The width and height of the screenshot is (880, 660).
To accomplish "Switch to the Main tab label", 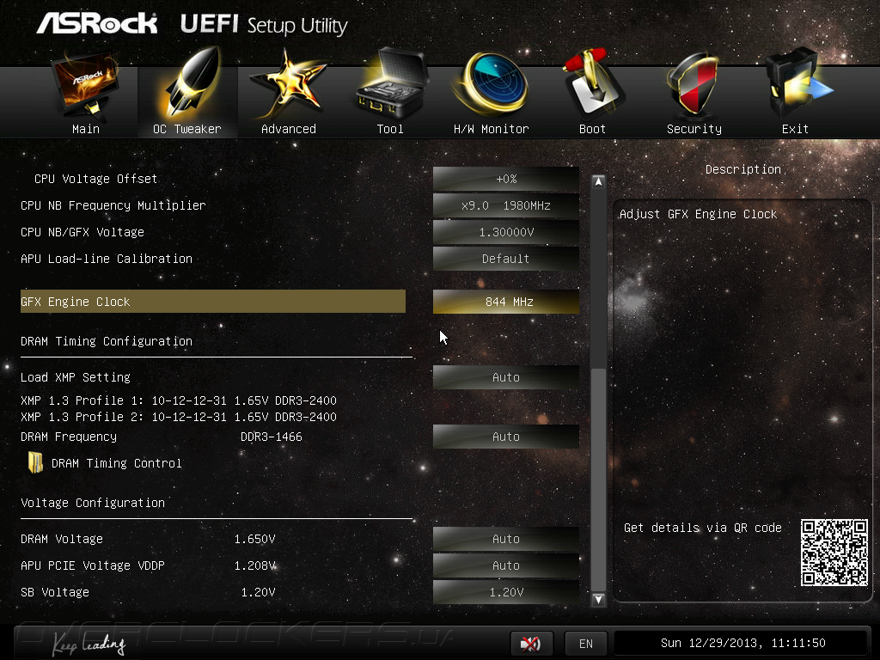I will point(86,129).
